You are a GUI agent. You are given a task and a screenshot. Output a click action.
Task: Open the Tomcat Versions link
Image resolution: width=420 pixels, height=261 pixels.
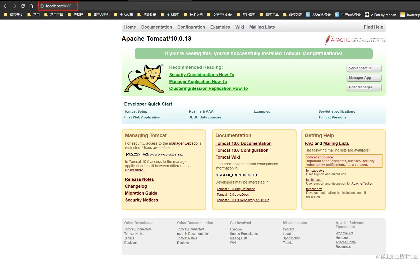(x=332, y=117)
